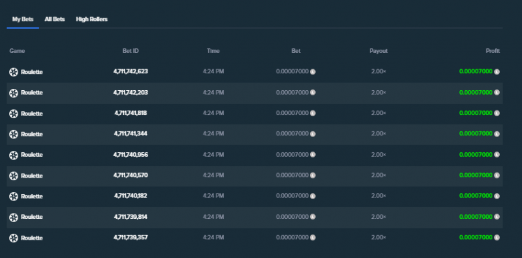Click the Roulette icon for bet 4,711,742,203
This screenshot has height=258, width=522.
tap(14, 93)
